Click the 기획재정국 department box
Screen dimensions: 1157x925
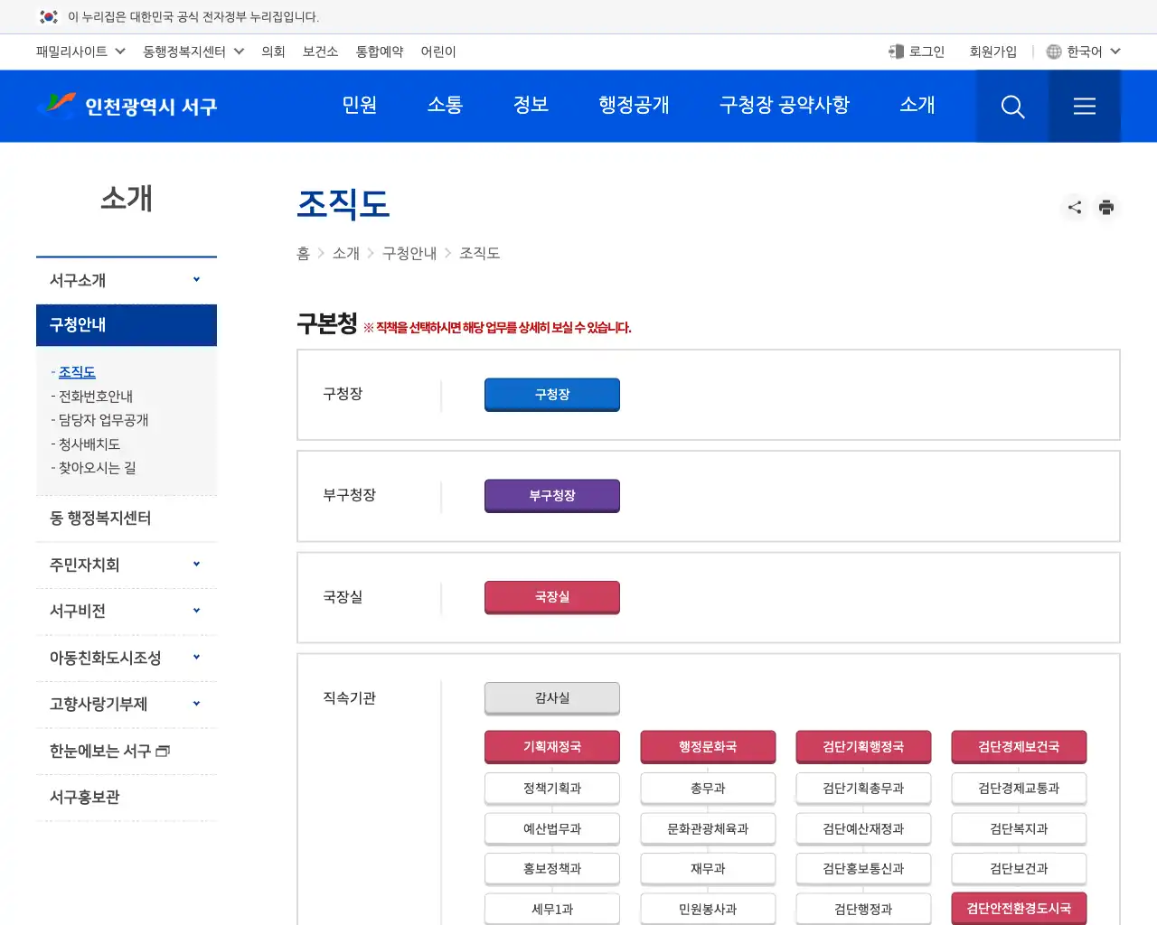[x=551, y=747]
